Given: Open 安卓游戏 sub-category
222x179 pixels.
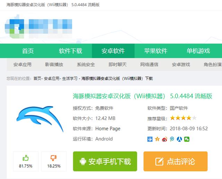Looking at the screenshot, I should (x=181, y=65).
